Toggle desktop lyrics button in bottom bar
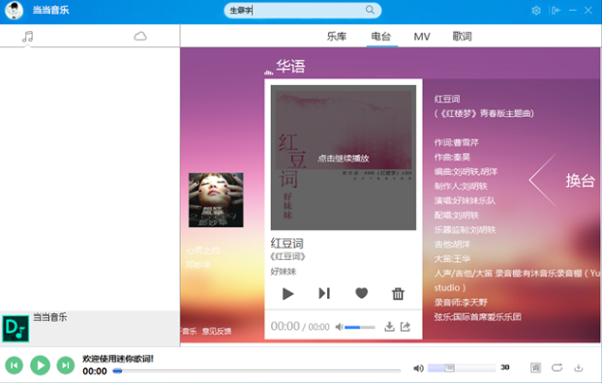This screenshot has height=383, width=602. tap(535, 368)
